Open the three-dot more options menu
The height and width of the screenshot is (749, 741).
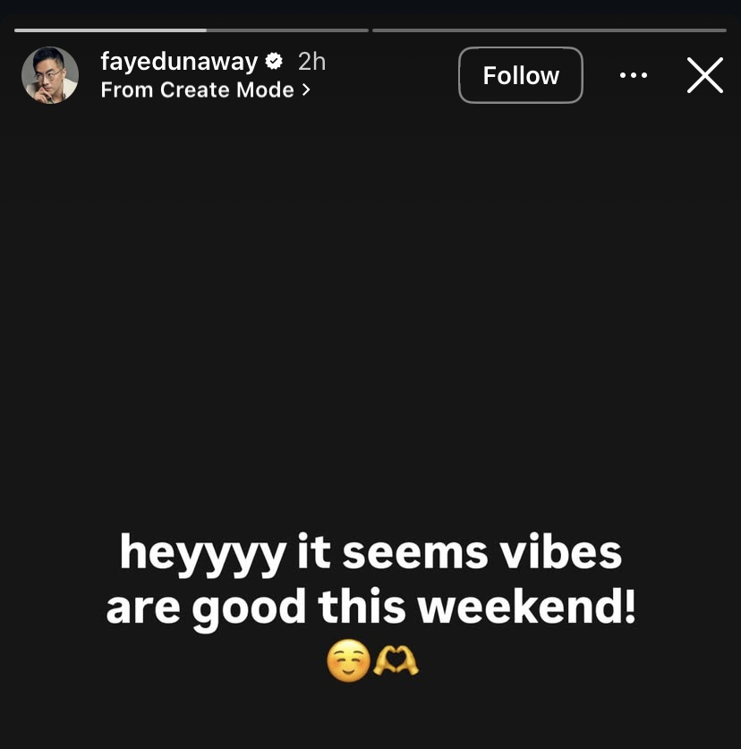click(633, 75)
